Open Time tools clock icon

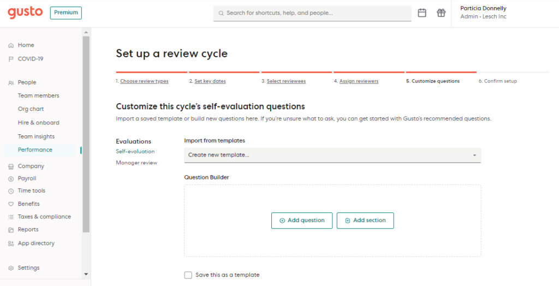[x=11, y=191]
